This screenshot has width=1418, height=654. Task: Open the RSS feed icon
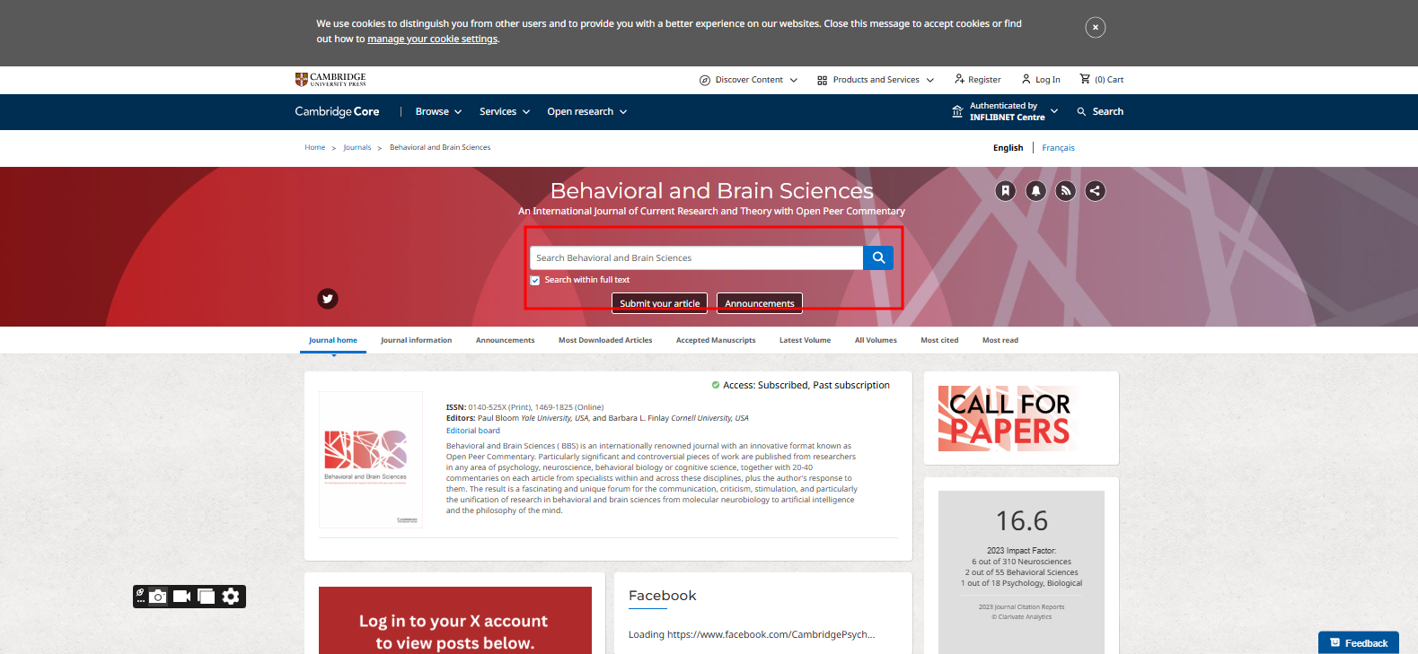pos(1065,190)
